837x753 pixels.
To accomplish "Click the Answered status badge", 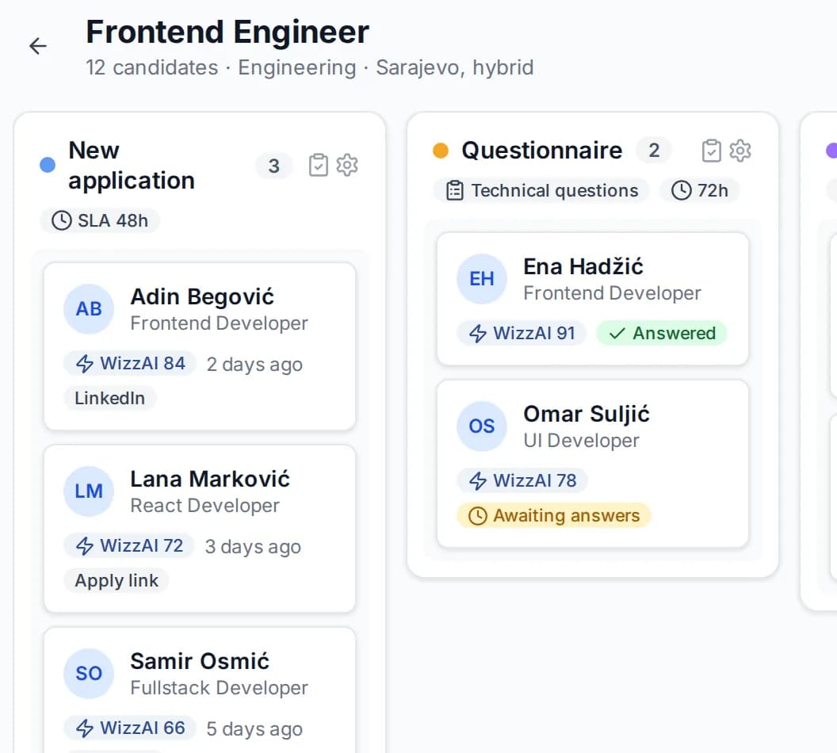I will (662, 334).
